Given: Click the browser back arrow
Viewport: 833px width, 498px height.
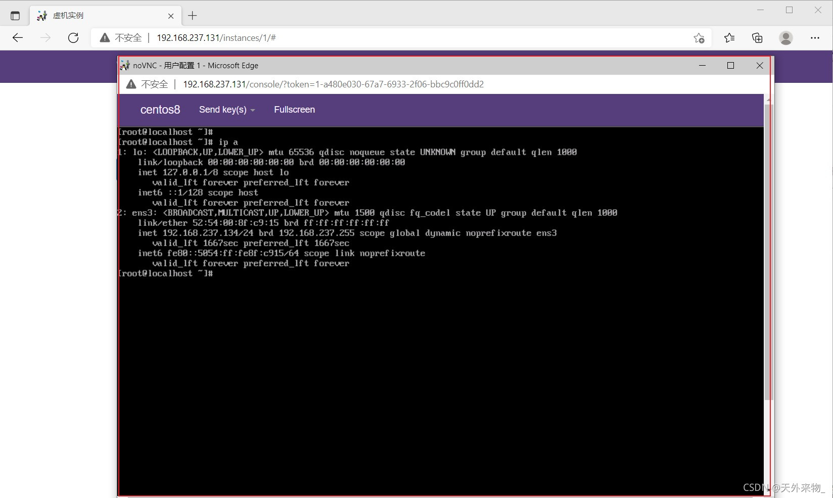Looking at the screenshot, I should click(x=18, y=38).
